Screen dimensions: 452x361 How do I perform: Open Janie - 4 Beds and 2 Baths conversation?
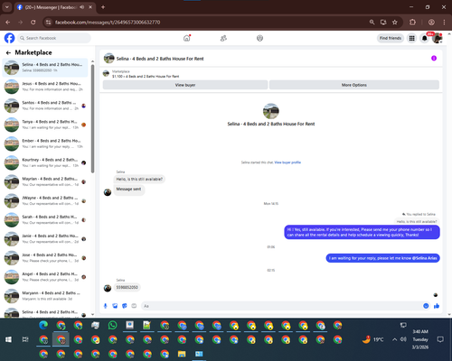[45, 239]
